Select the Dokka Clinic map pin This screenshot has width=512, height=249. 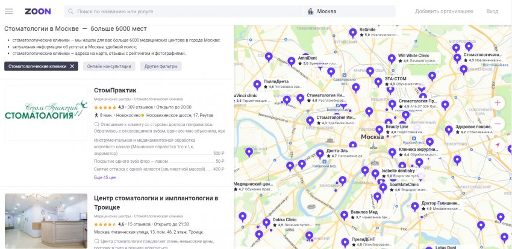[x=266, y=222]
